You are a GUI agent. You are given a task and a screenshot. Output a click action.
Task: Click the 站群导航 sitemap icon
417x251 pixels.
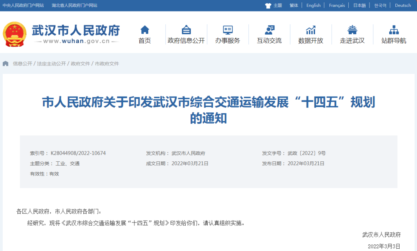coord(394,30)
